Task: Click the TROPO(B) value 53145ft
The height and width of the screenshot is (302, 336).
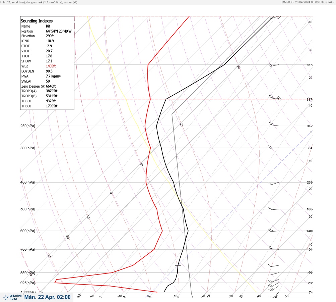Action: [52, 96]
